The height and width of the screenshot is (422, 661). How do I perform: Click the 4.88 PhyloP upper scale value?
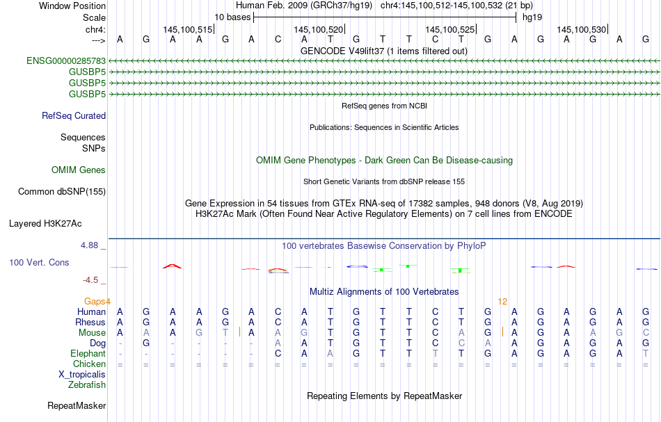(x=89, y=245)
